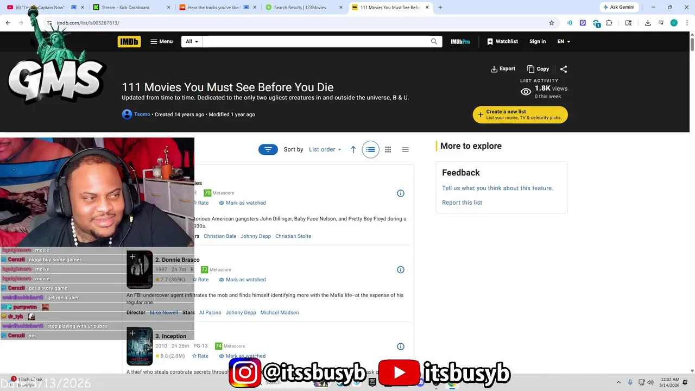Bookmark this page with star icon
The image size is (695, 391).
[552, 23]
